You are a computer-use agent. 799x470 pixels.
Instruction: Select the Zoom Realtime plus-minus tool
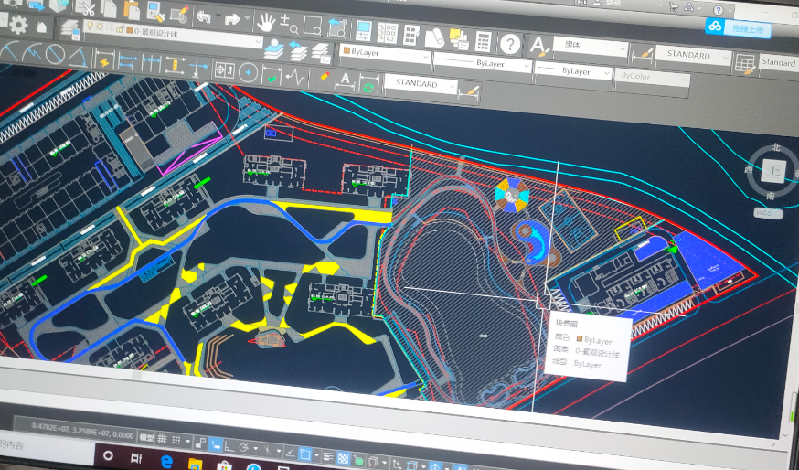(289, 24)
